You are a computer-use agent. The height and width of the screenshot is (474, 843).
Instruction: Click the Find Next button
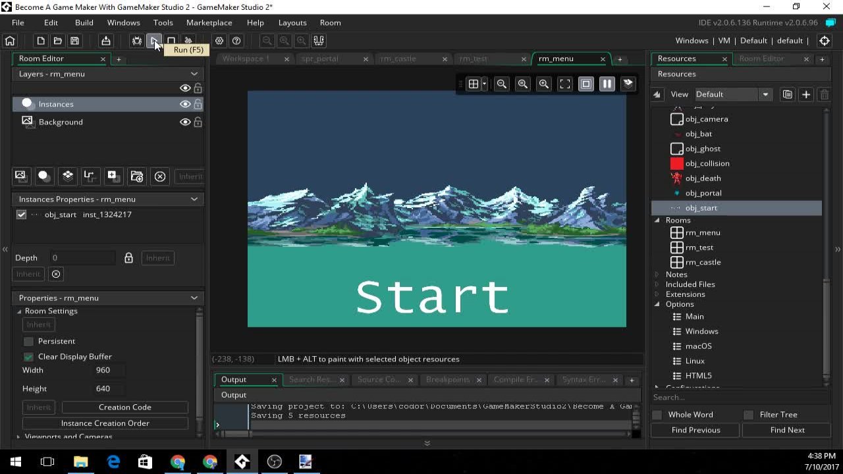(x=786, y=430)
